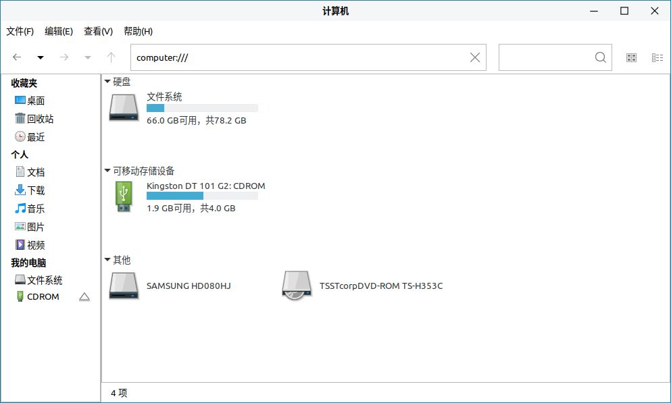Open the forward history dropdown arrow
Image resolution: width=671 pixels, height=403 pixels.
click(x=88, y=57)
